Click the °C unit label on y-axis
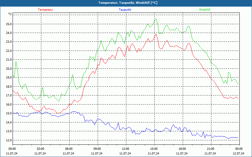252x157 pixels. (10, 14)
